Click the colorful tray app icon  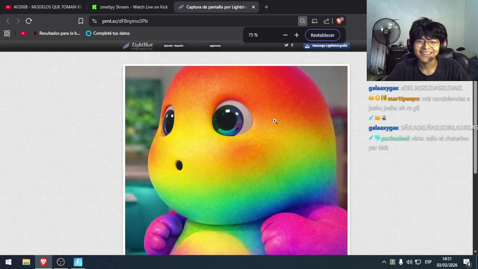pos(392,262)
